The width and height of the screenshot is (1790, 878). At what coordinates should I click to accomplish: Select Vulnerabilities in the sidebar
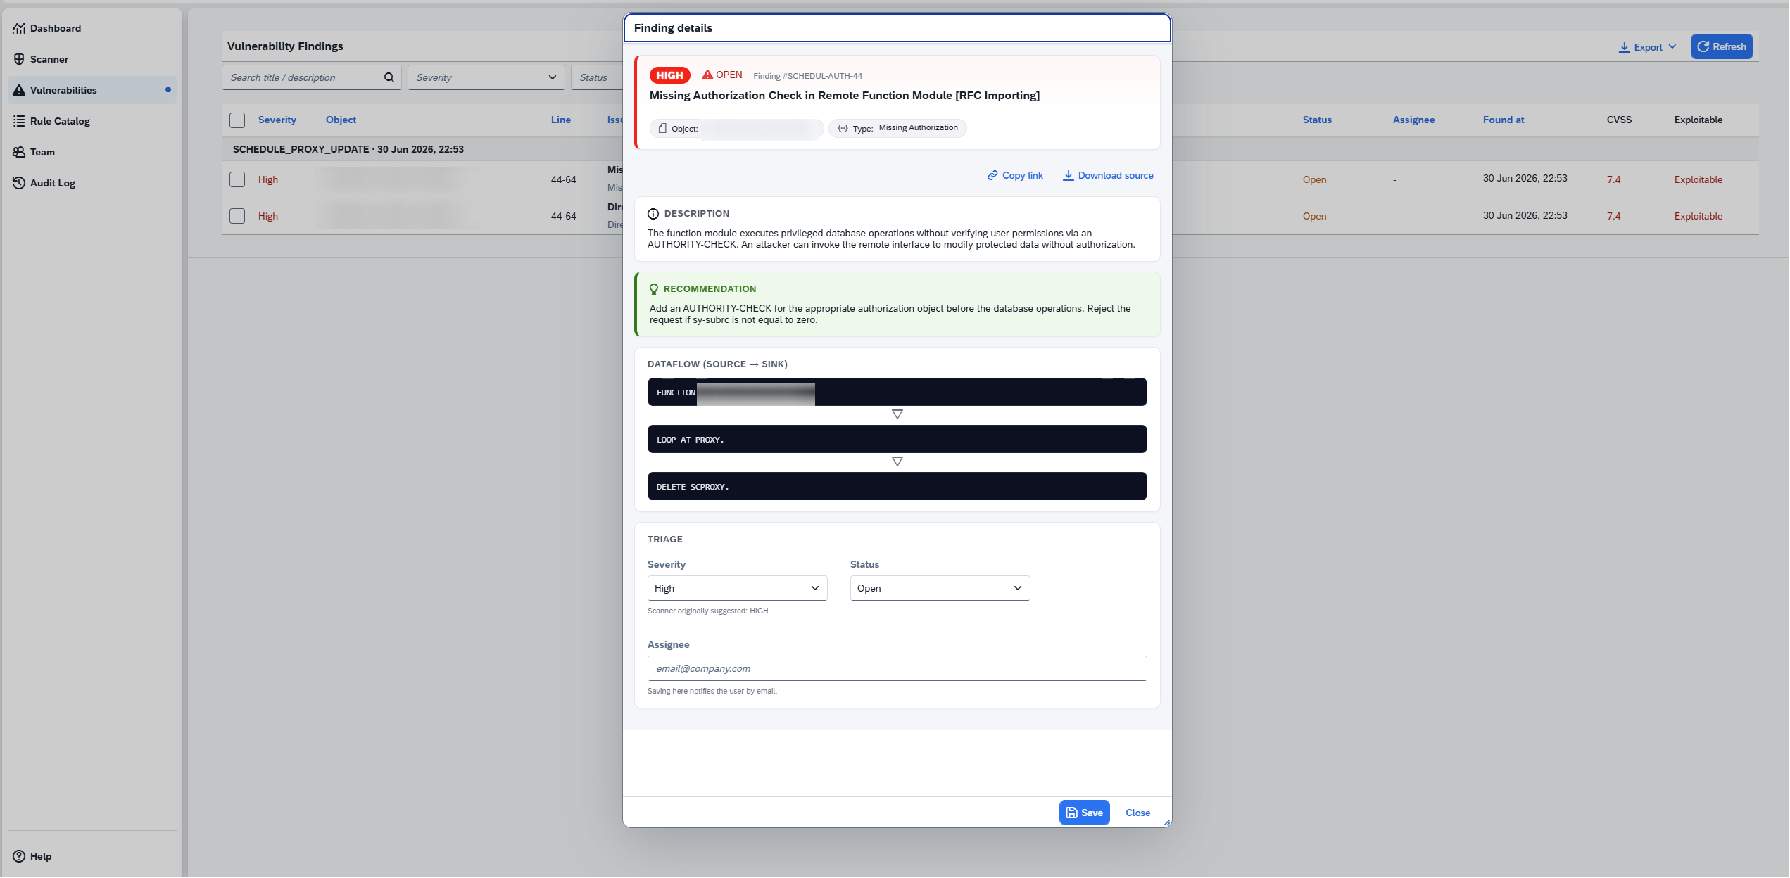[92, 90]
